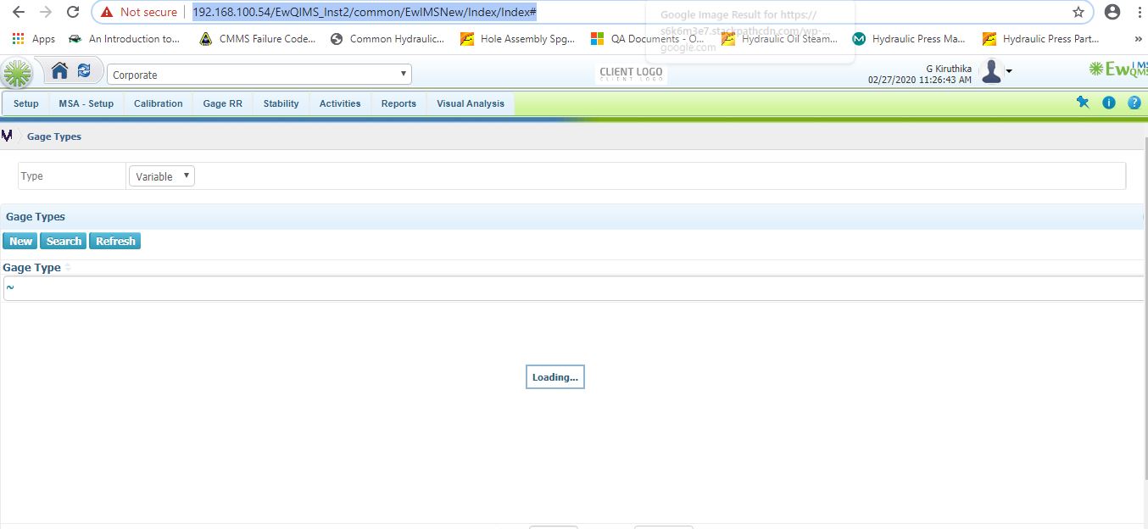Open the MSA - Setup menu

pos(86,103)
